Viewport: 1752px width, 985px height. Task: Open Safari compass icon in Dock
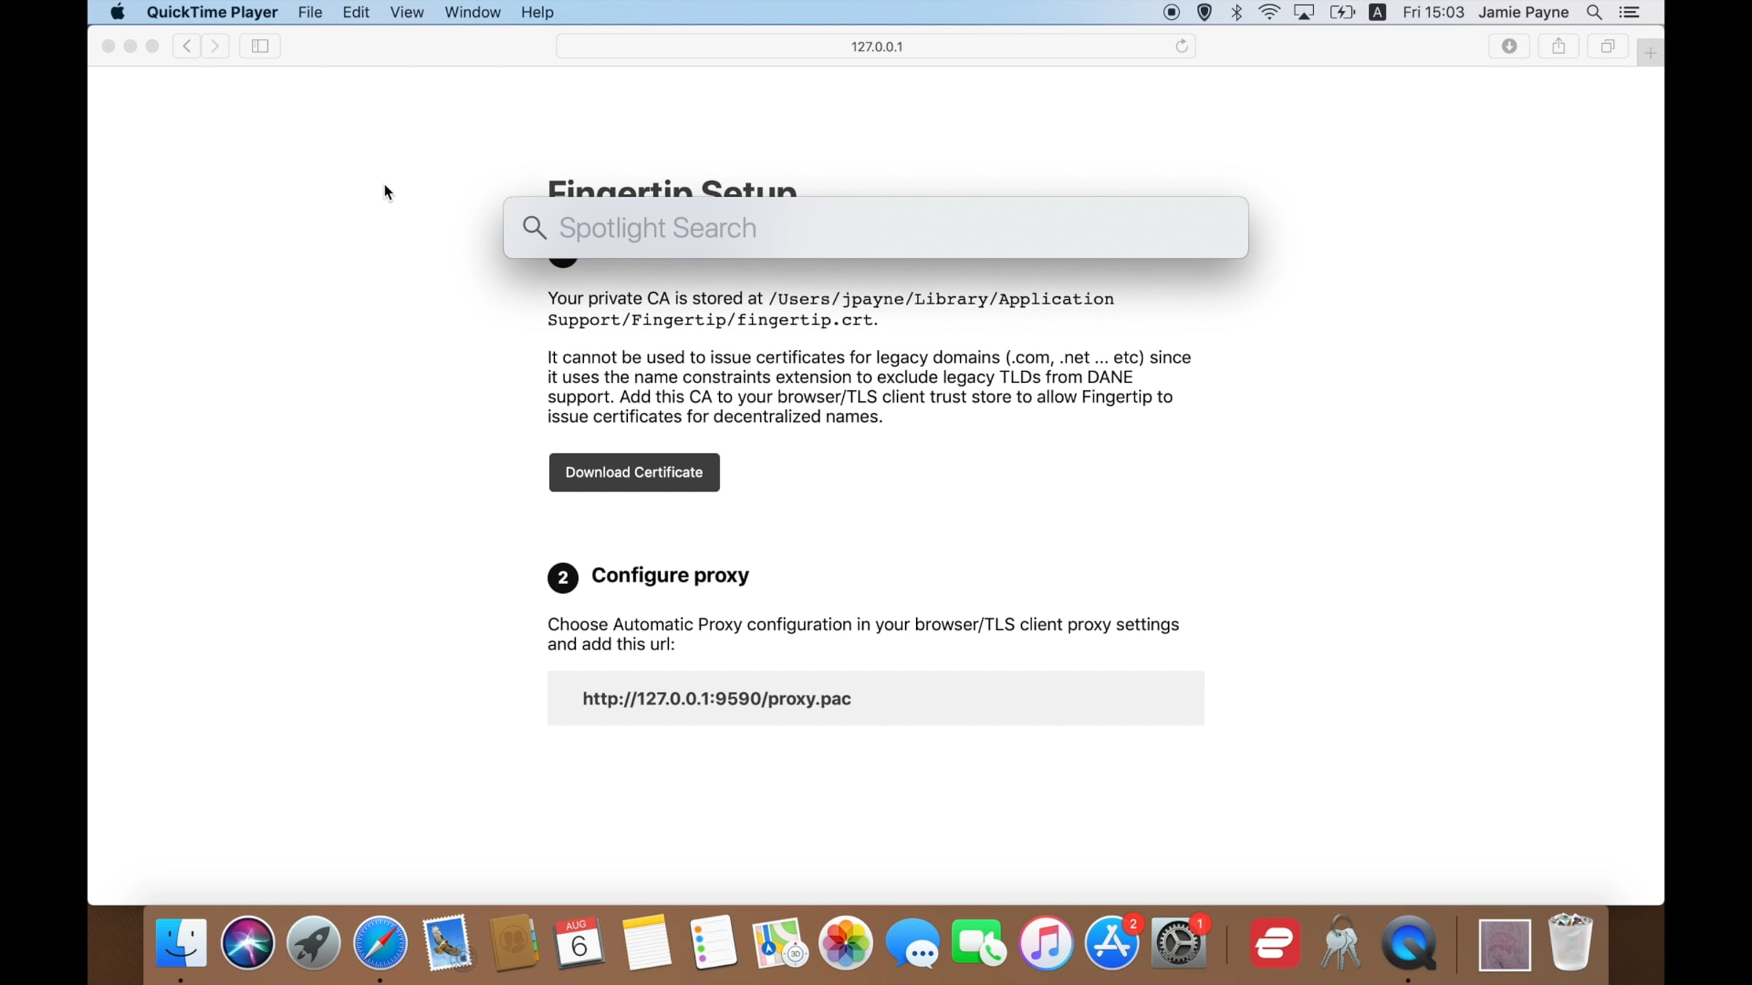coord(380,943)
